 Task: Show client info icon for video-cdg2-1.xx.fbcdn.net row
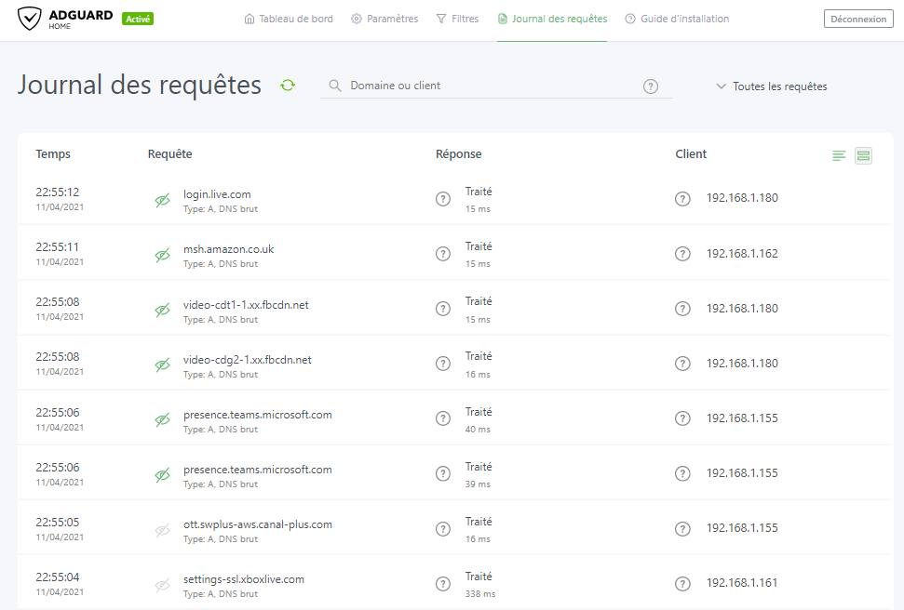(x=682, y=364)
